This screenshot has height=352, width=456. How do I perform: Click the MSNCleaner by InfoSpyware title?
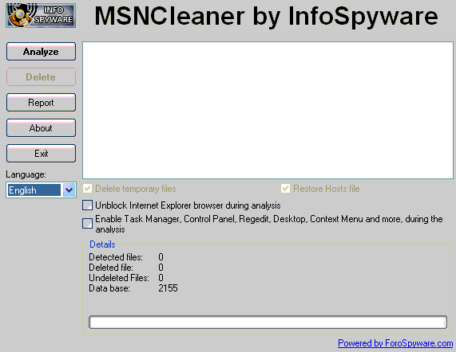[x=266, y=16]
